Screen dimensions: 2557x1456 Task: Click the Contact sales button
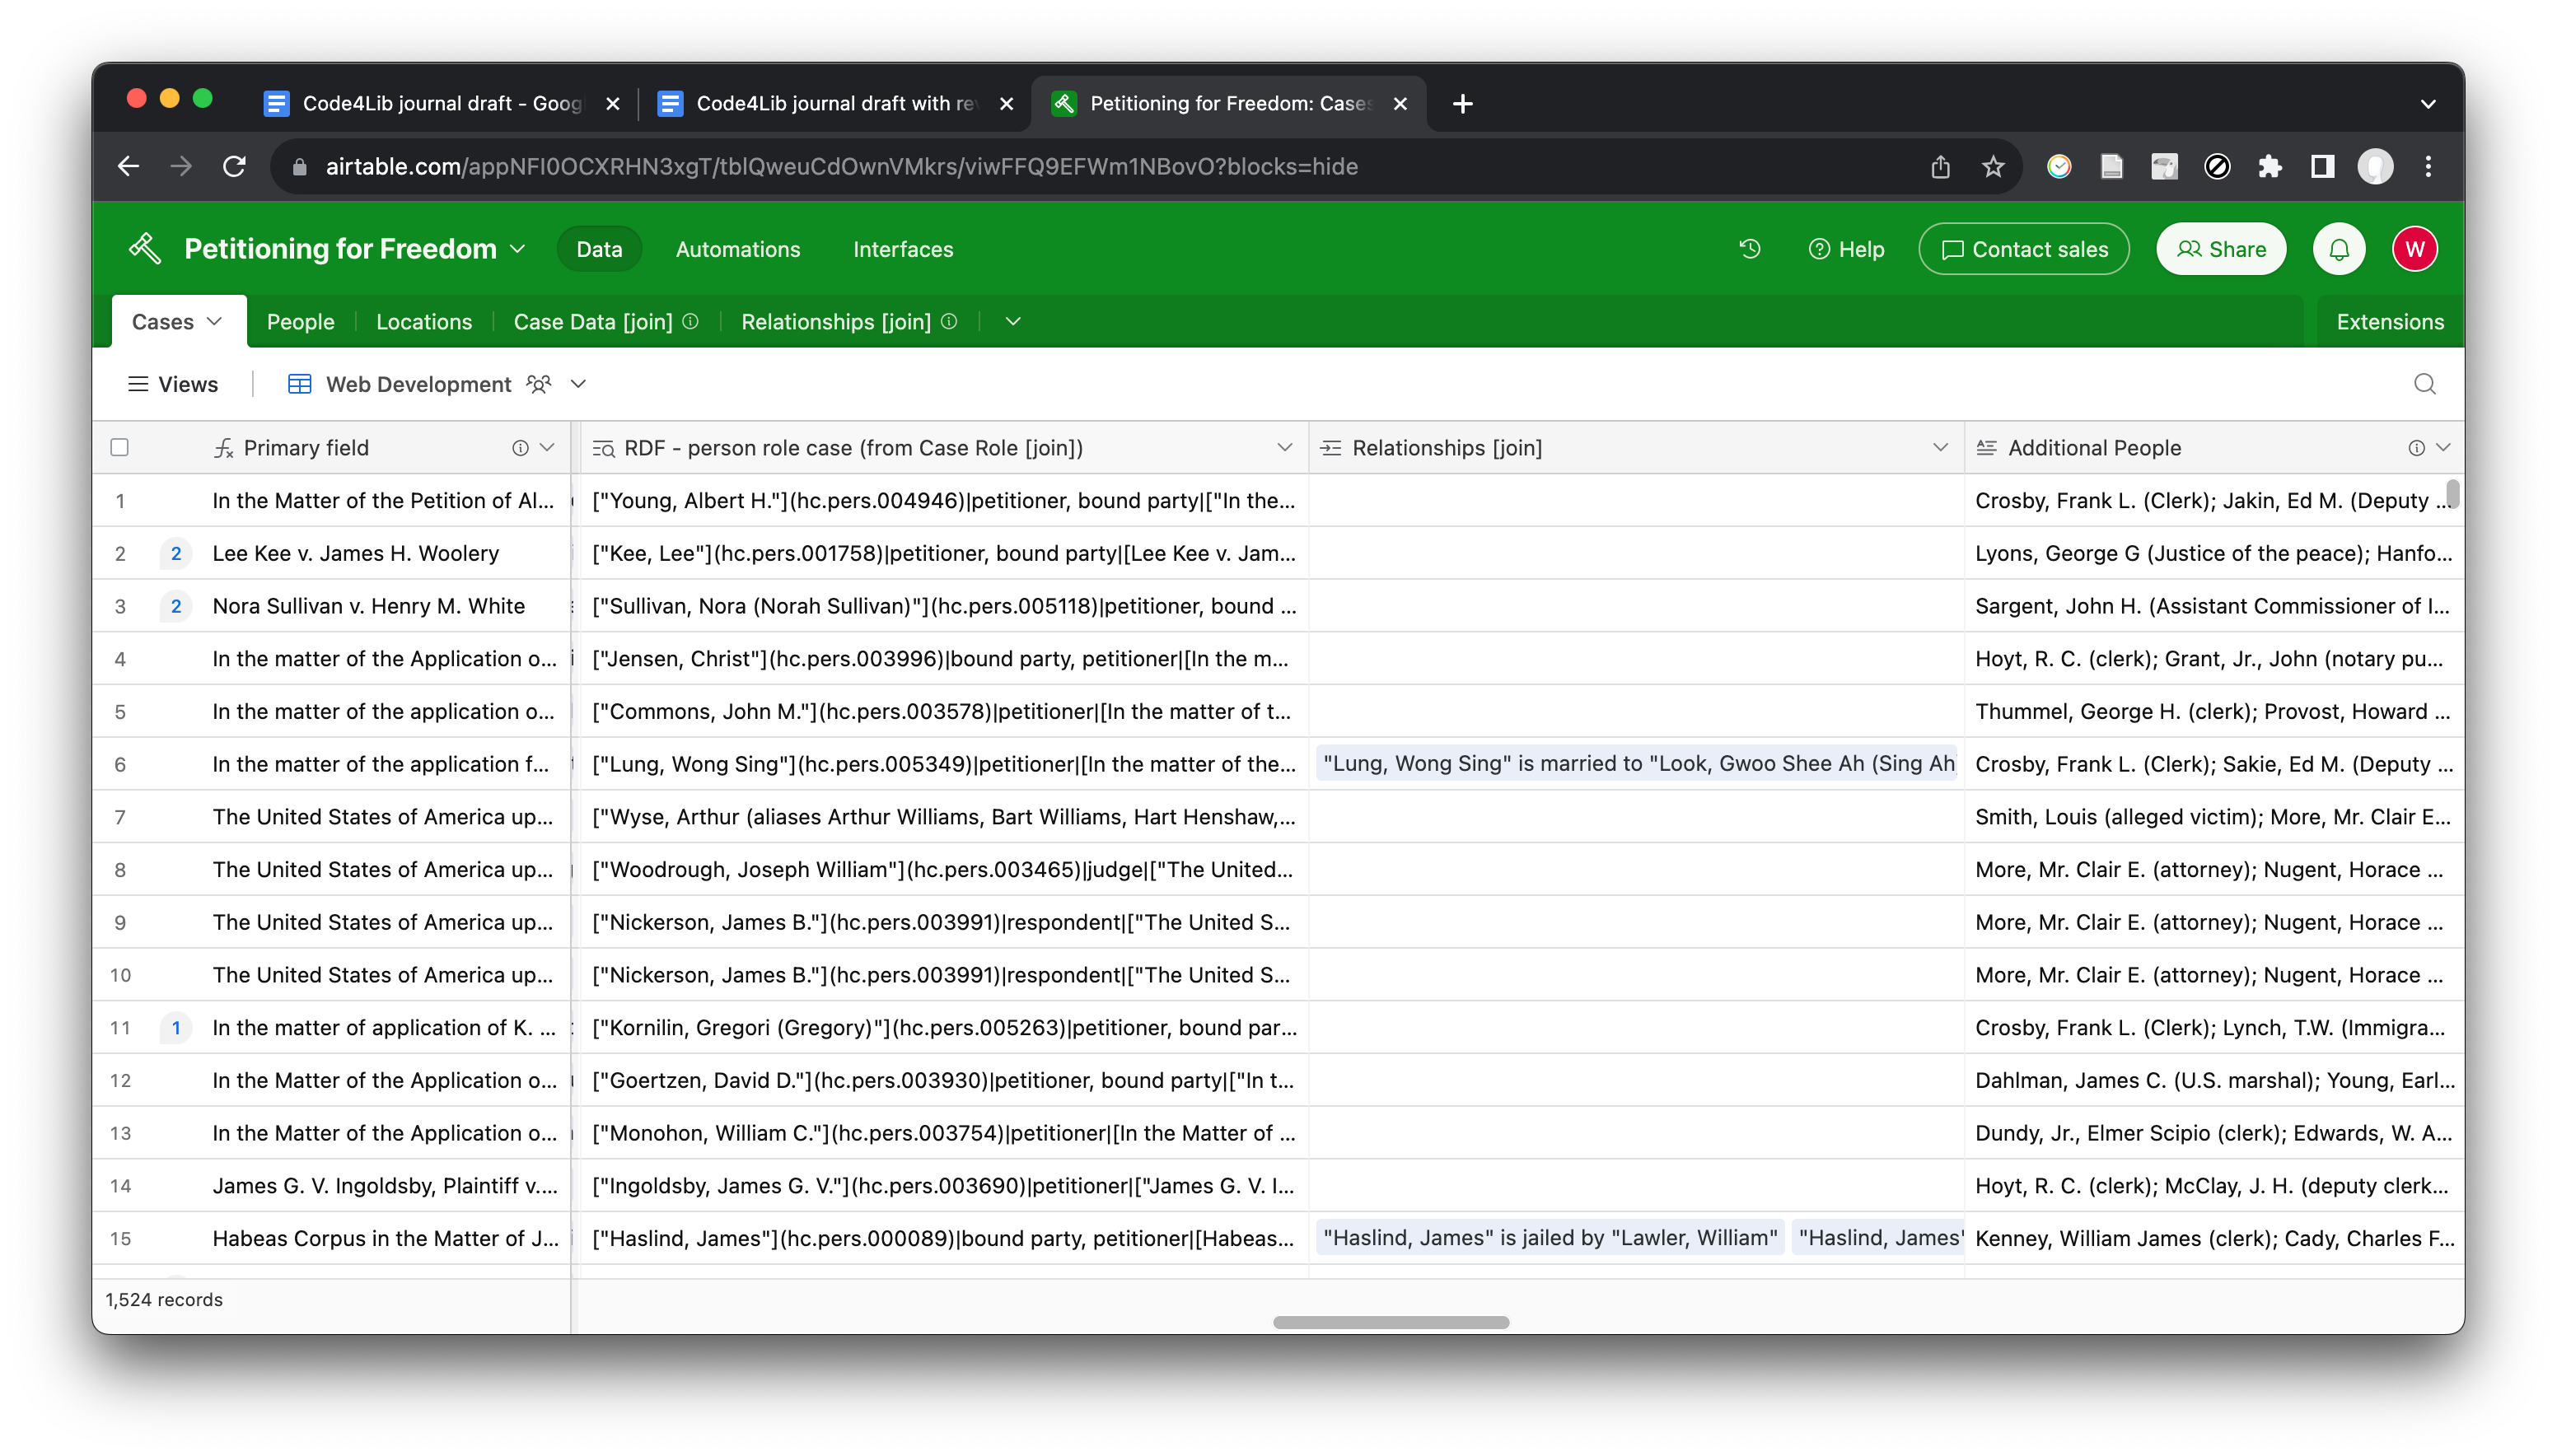[x=2023, y=249]
